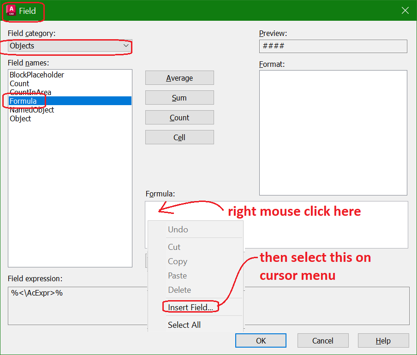Choose Select All in the cursor menu
The height and width of the screenshot is (355, 417).
(x=184, y=325)
